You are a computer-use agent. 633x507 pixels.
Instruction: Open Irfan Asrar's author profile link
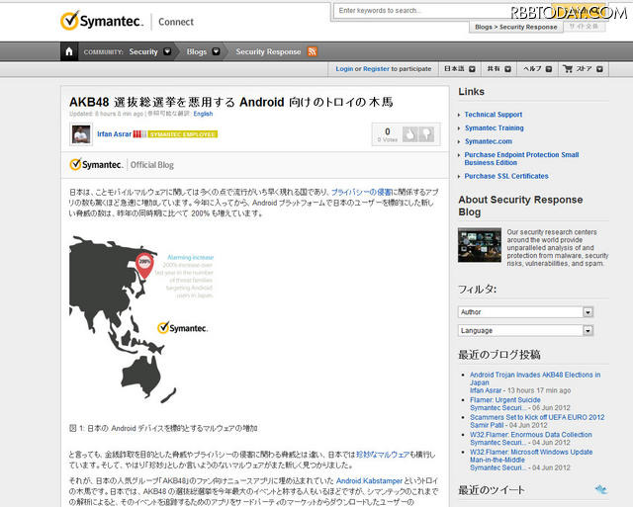click(x=115, y=133)
